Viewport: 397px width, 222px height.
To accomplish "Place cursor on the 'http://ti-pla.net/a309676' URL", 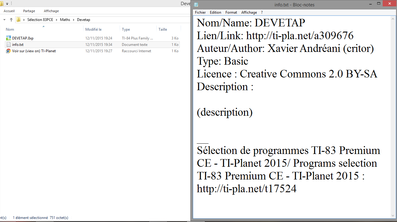I will point(300,36).
